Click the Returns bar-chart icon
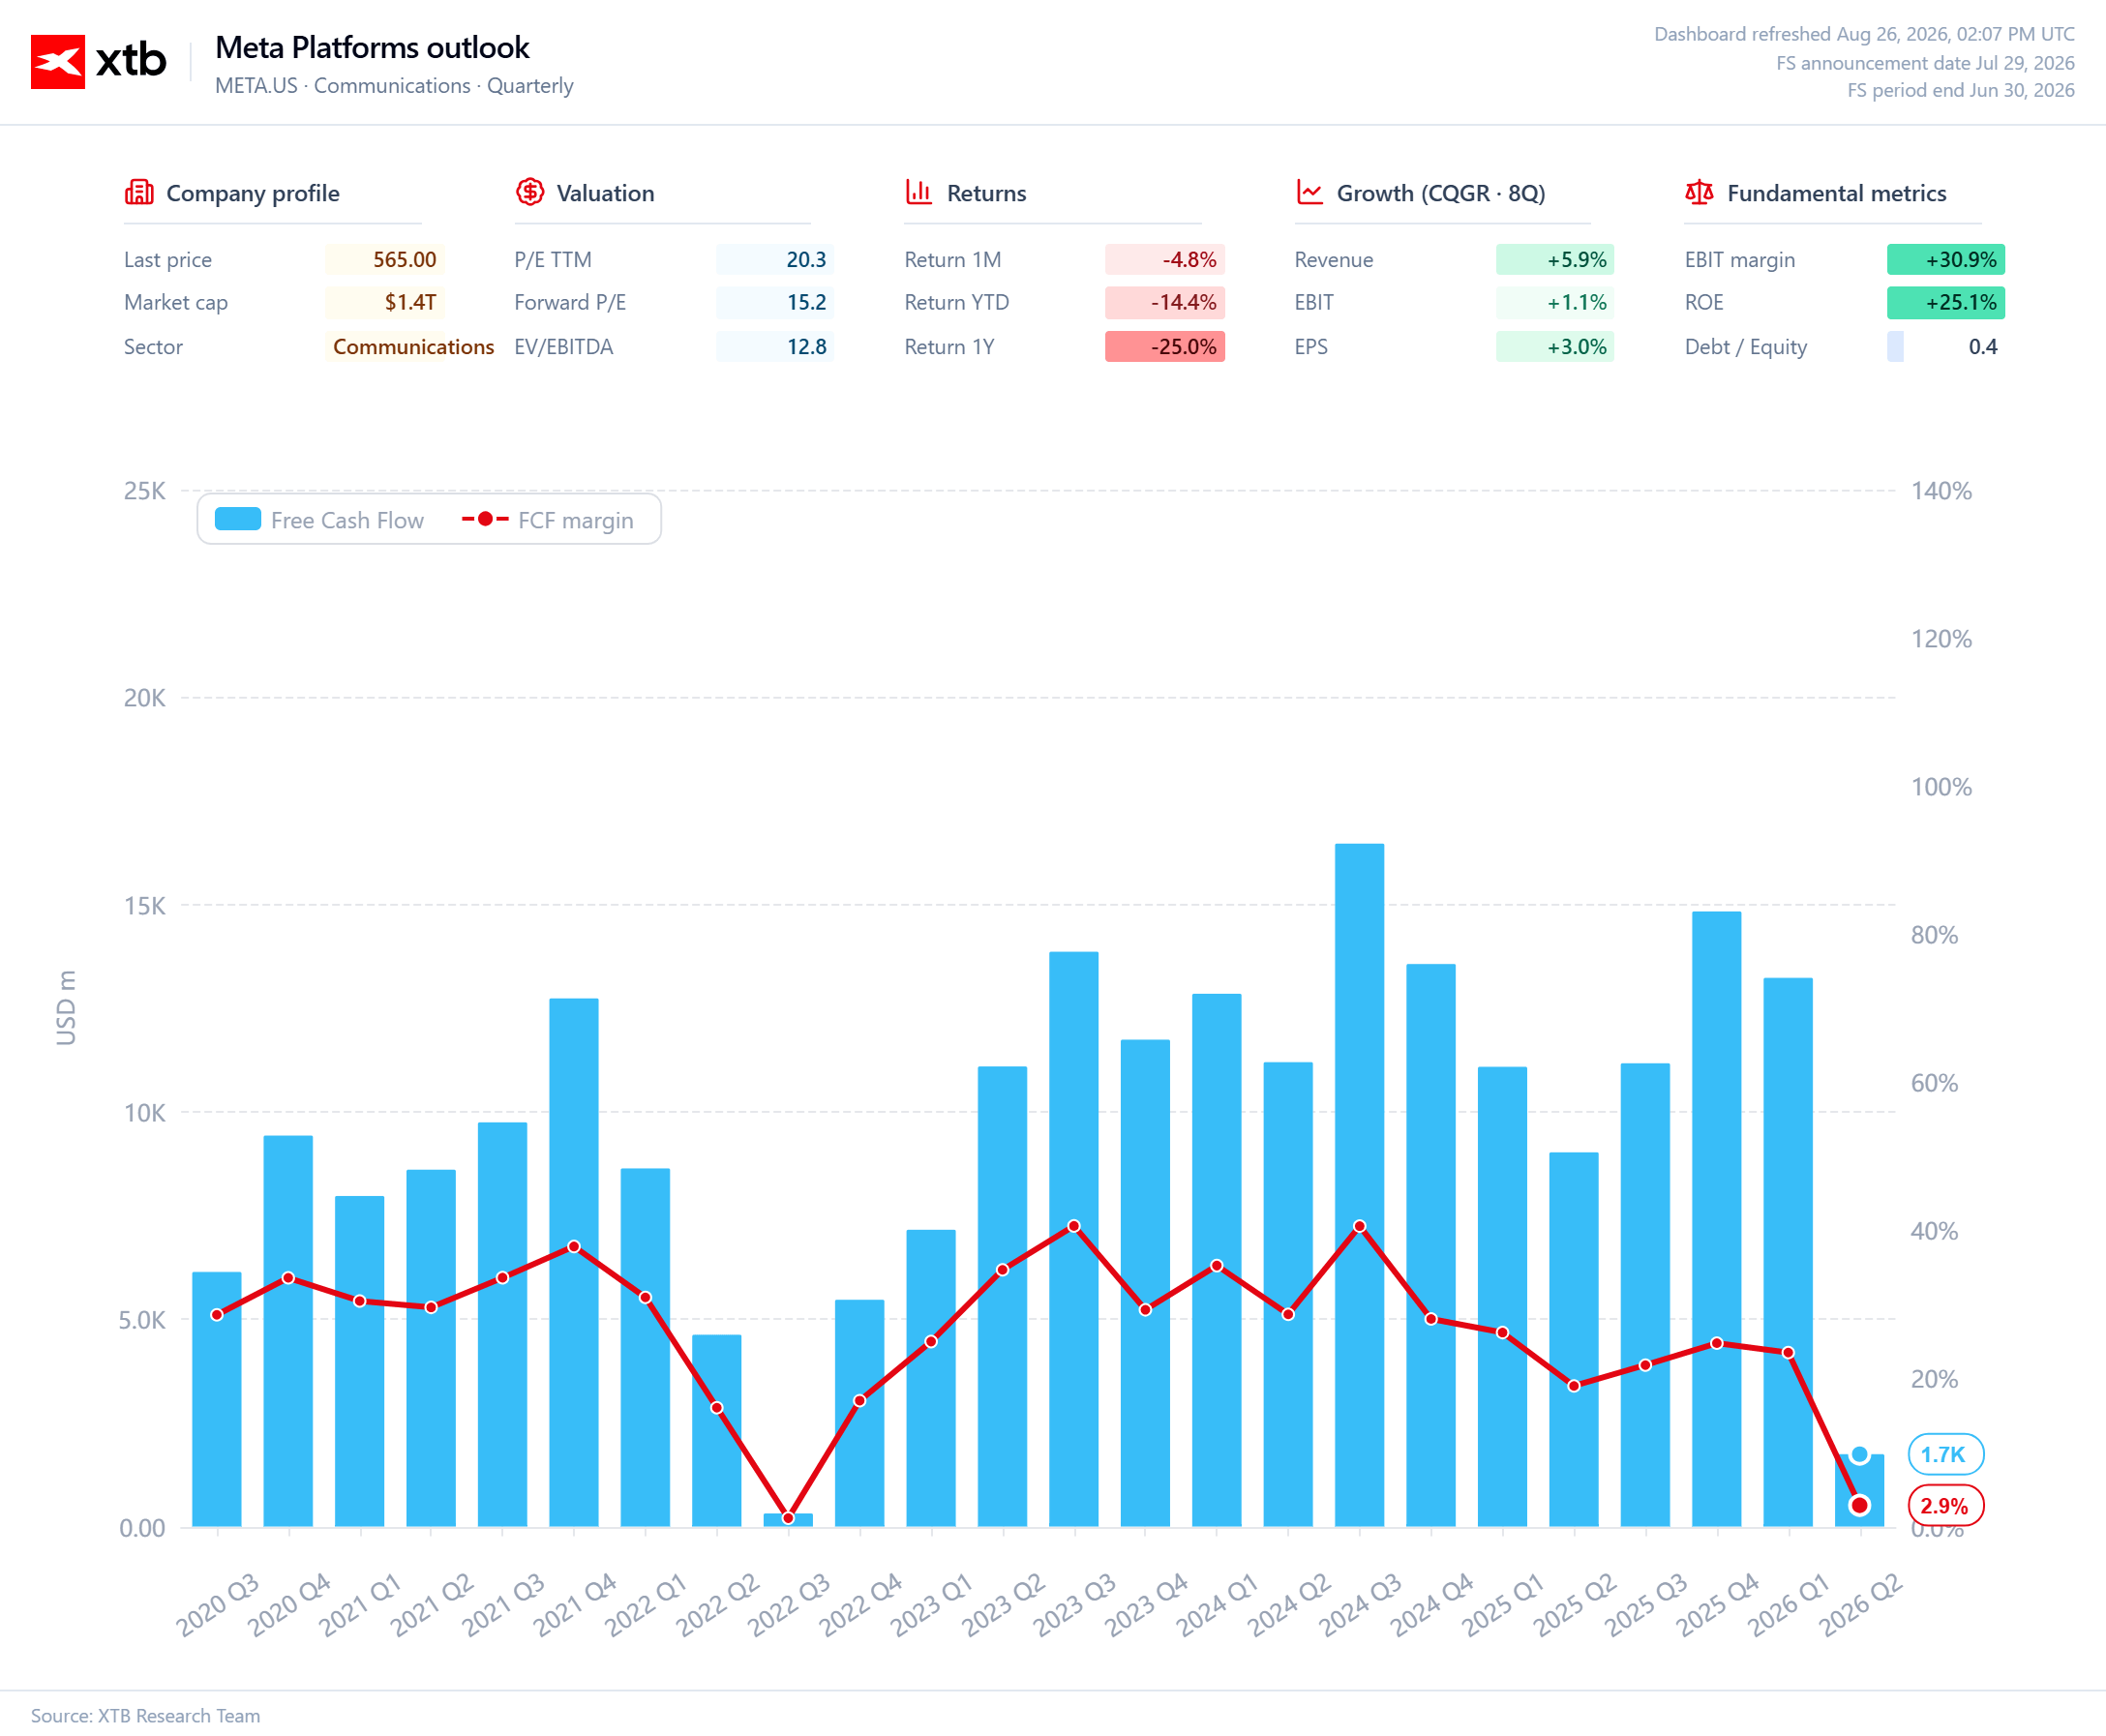 (919, 192)
